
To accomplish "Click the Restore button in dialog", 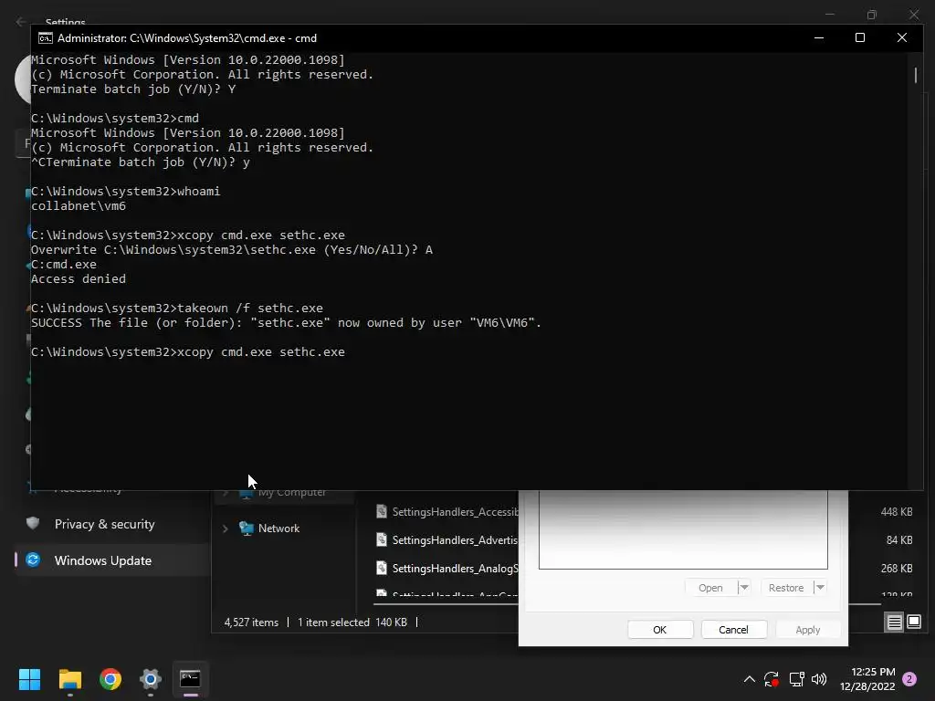I will tap(786, 587).
